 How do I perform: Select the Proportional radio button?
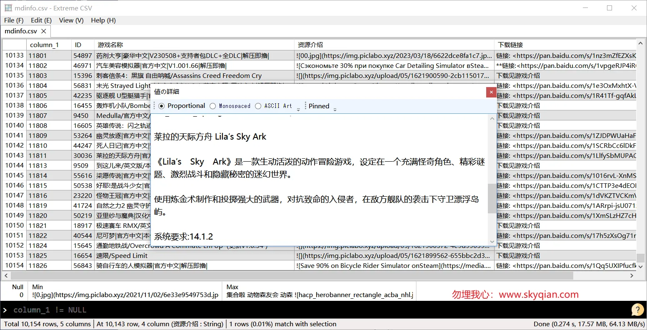coord(162,106)
